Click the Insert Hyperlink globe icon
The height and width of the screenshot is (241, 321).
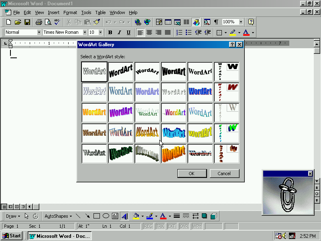[x=138, y=22]
